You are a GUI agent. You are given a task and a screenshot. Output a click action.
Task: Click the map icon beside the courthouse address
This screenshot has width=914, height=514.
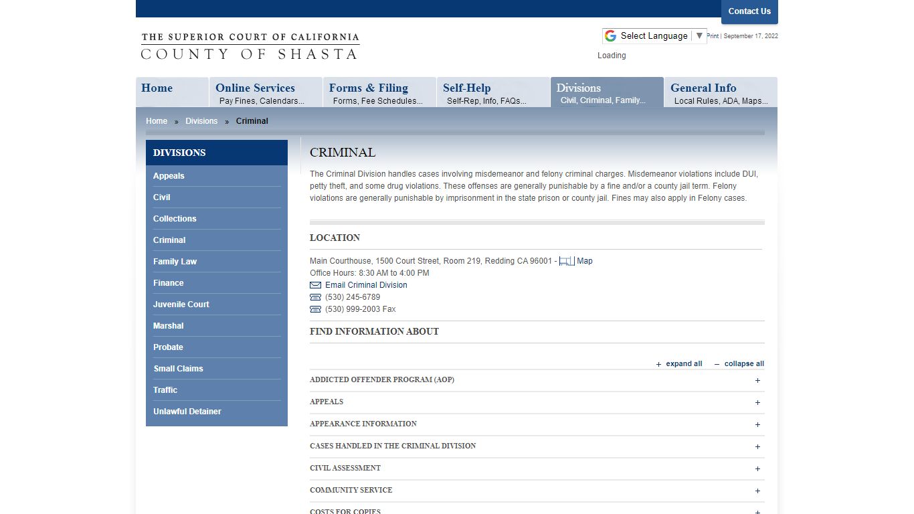(x=567, y=261)
